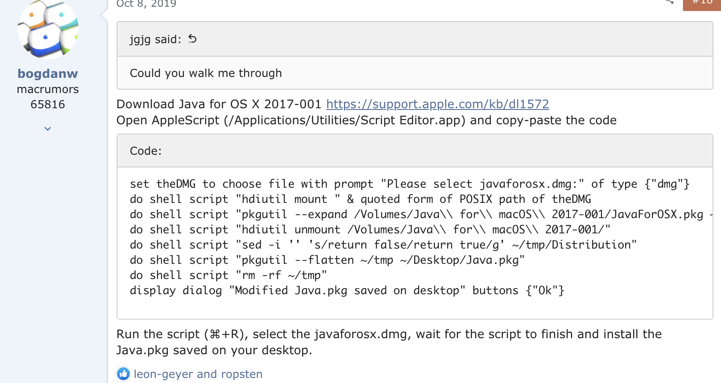Click the 'hdiutil unmount' code line
The image size is (721, 383).
point(370,230)
